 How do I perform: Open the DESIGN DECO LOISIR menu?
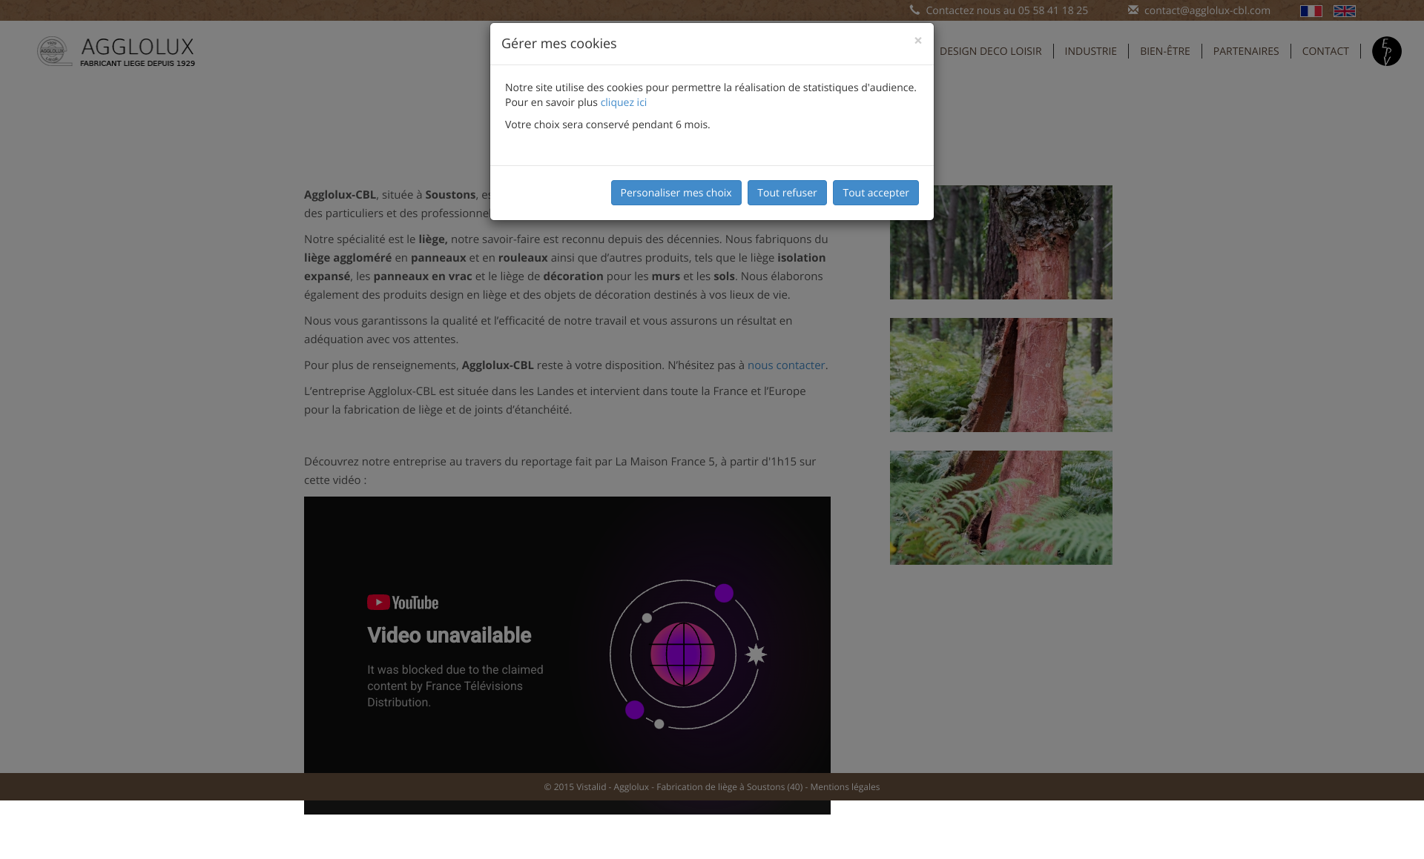click(x=990, y=51)
